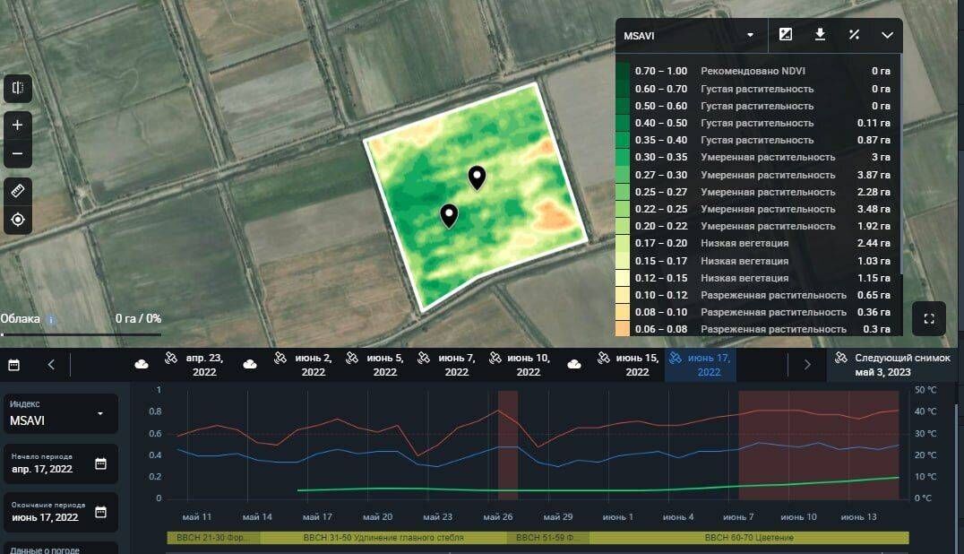964x554 pixels.
Task: Click the lower map pin marker
Action: (x=450, y=216)
